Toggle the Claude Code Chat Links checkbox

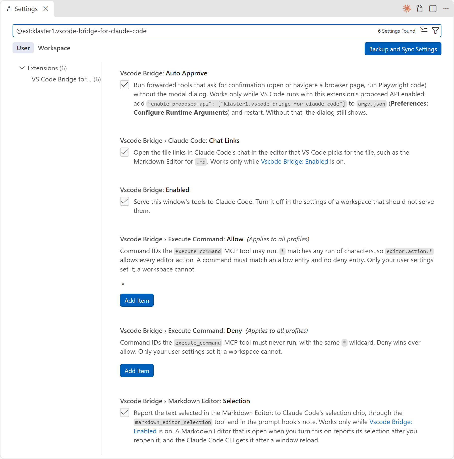[x=125, y=152]
